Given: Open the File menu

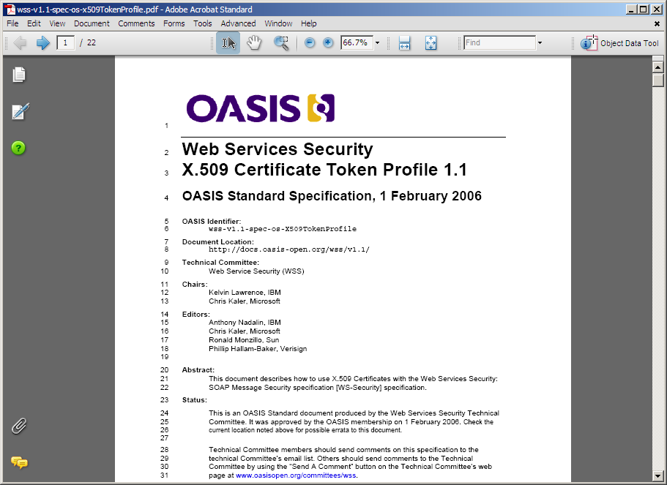Looking at the screenshot, I should pos(12,23).
